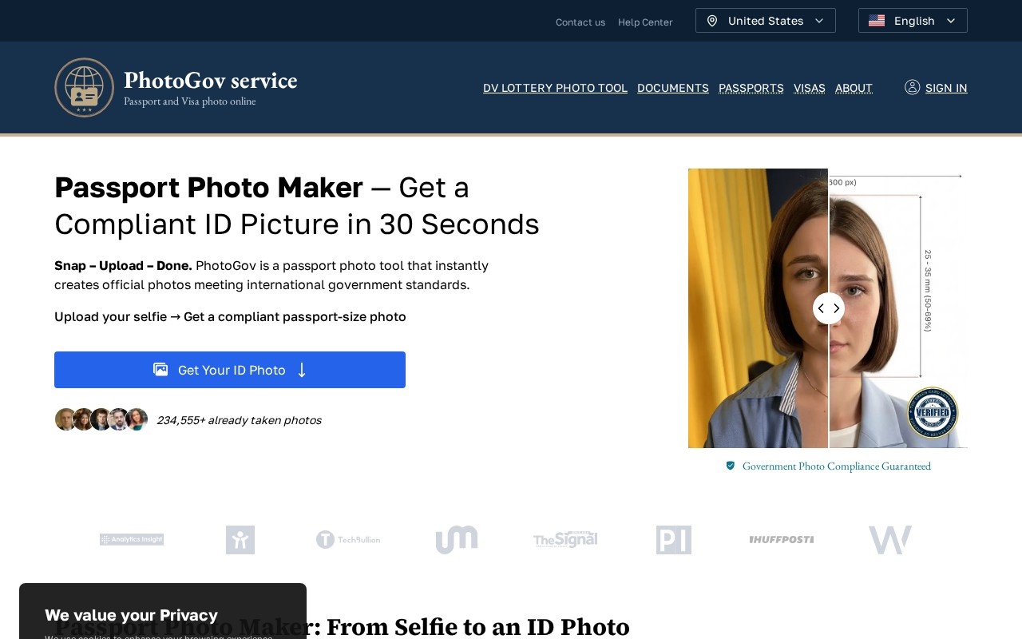Open the English language dropdown
The height and width of the screenshot is (639, 1022).
pos(913,21)
